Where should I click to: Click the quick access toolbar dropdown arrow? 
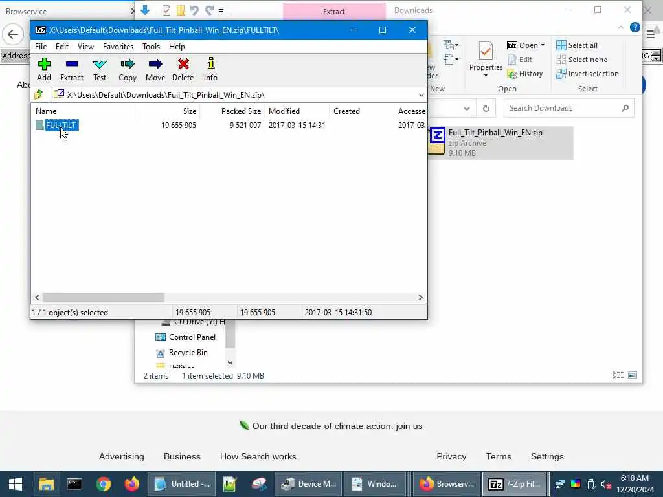point(221,11)
